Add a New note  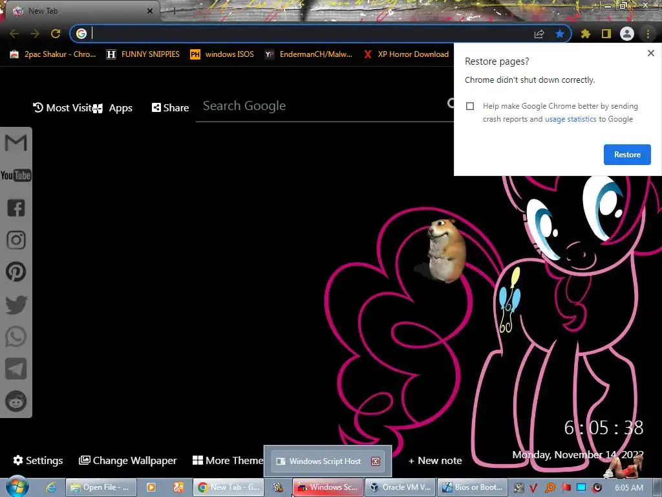pyautogui.click(x=435, y=461)
